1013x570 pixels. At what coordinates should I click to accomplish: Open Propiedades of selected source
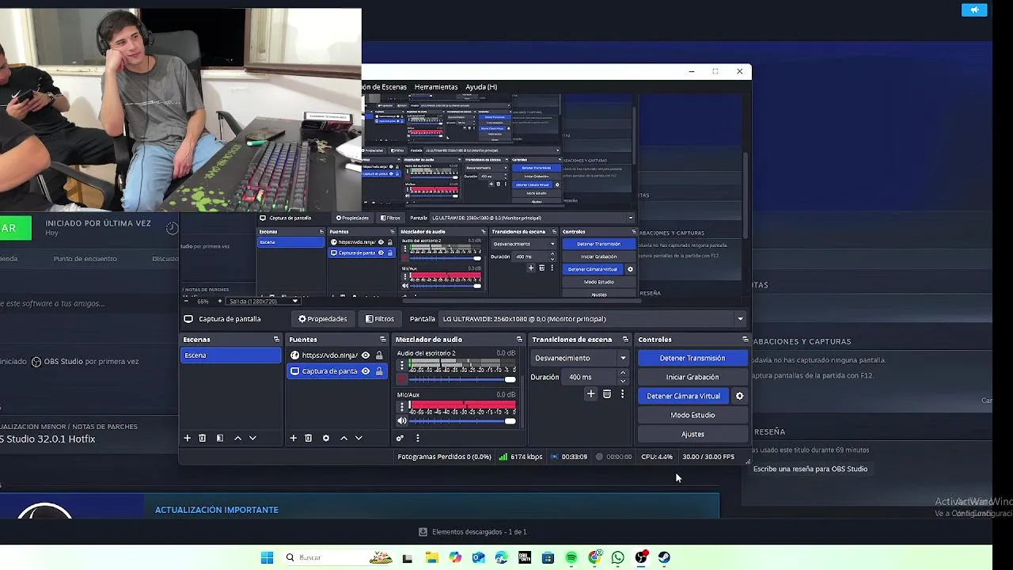coord(322,319)
